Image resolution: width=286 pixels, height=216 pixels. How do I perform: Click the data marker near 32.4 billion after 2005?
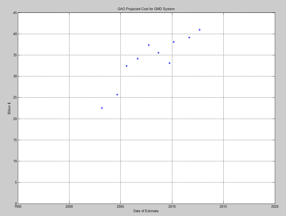pos(126,66)
